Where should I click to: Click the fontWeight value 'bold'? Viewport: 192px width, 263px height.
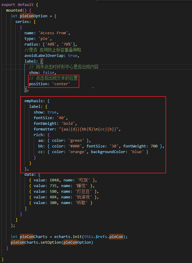[68, 124]
